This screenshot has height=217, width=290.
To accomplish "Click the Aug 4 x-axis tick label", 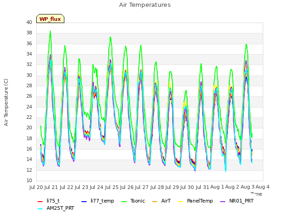I will click(x=262, y=187).
